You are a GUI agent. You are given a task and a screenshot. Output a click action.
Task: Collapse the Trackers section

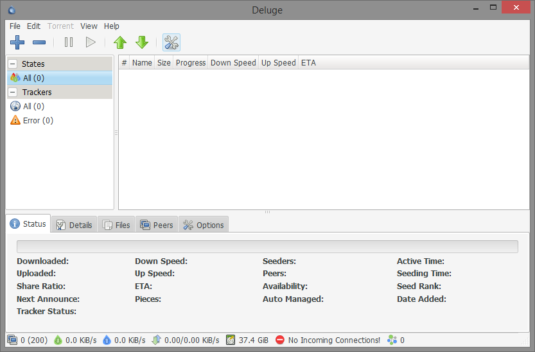tap(13, 92)
